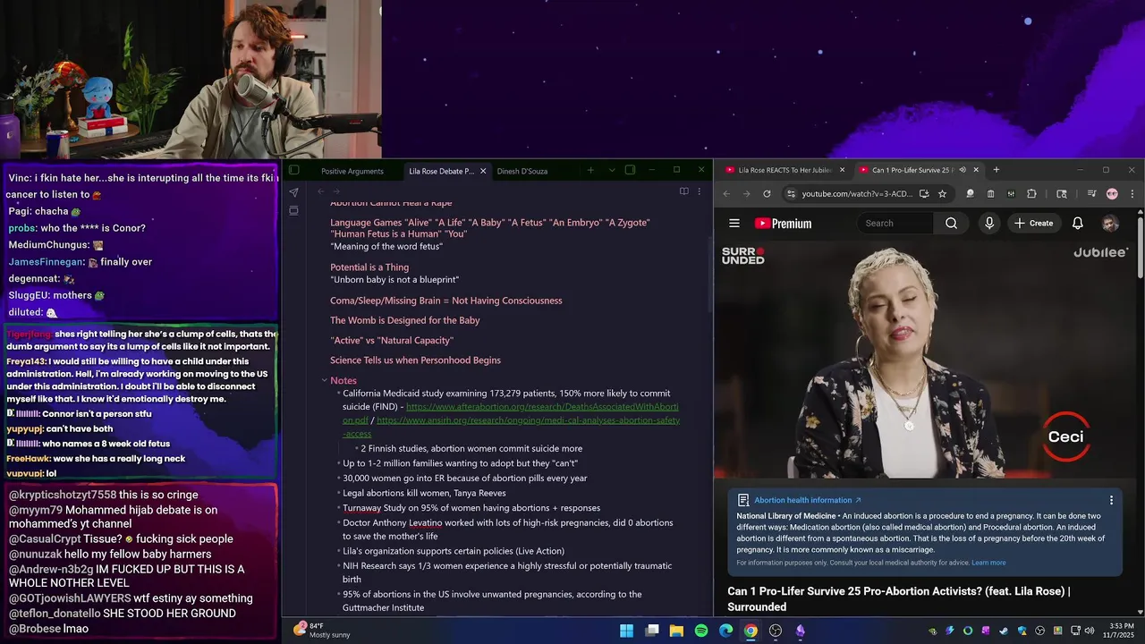Open the 84°F weather widget
Viewport: 1145px width, 644px height.
coord(322,630)
